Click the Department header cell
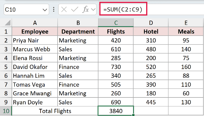The width and height of the screenshot is (204, 116). tap(78, 32)
